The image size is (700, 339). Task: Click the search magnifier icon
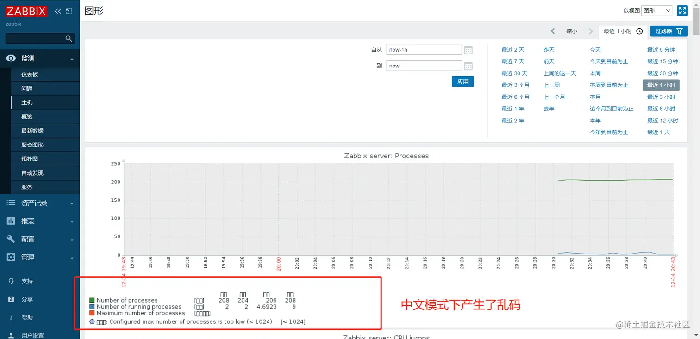69,39
